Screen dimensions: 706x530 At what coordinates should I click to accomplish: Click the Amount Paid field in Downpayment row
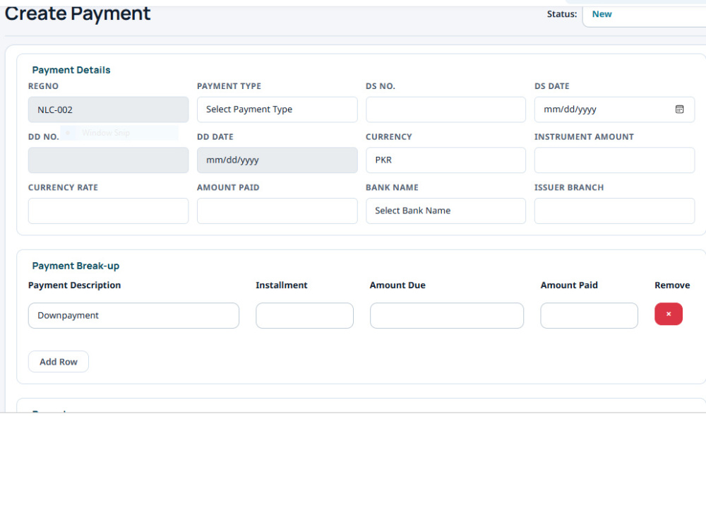click(589, 315)
